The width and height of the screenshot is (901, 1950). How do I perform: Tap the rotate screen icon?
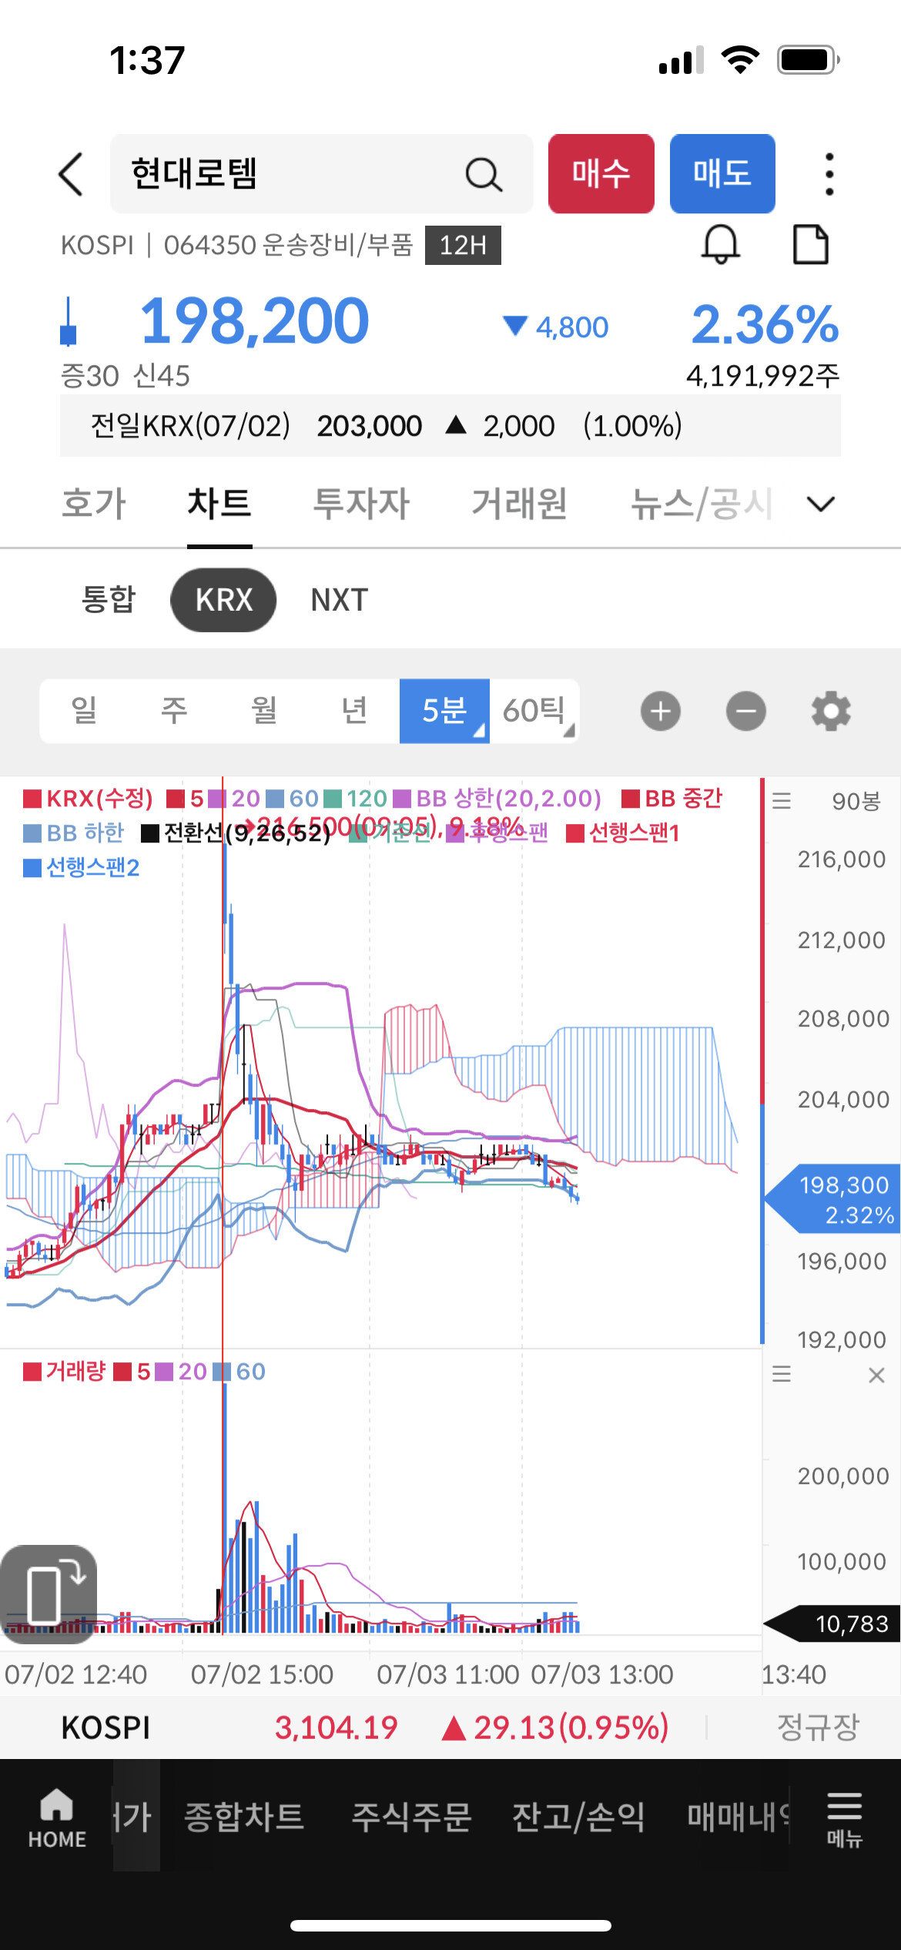coord(49,1594)
